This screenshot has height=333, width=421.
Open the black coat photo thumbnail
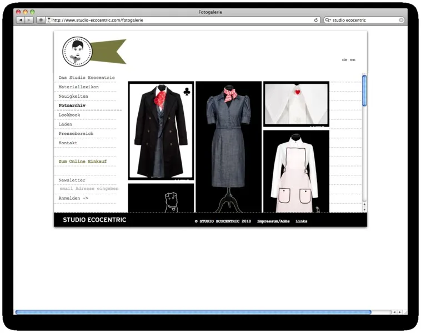(161, 130)
